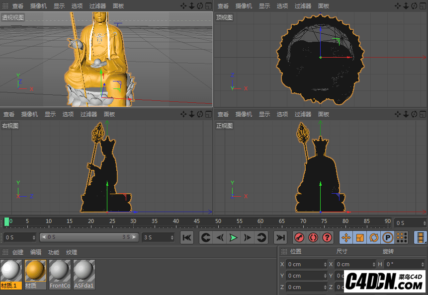This screenshot has width=428, height=295.
Task: Toggle point level animation recording
Action: (x=402, y=237)
